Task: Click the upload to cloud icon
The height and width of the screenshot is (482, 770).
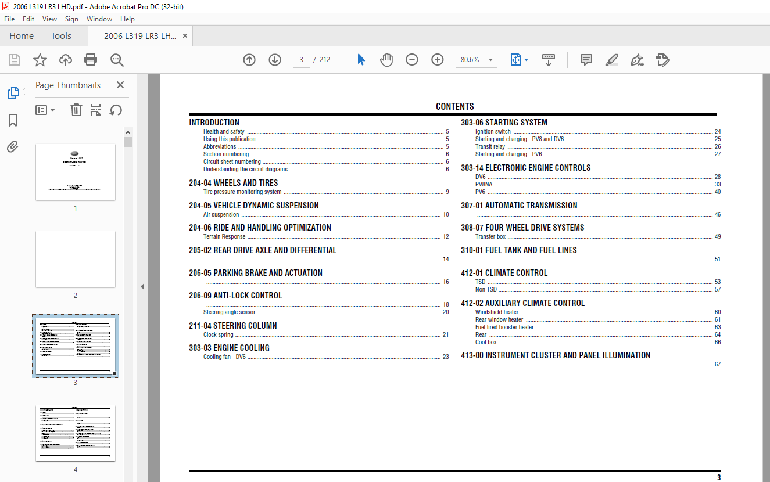Action: click(x=66, y=60)
